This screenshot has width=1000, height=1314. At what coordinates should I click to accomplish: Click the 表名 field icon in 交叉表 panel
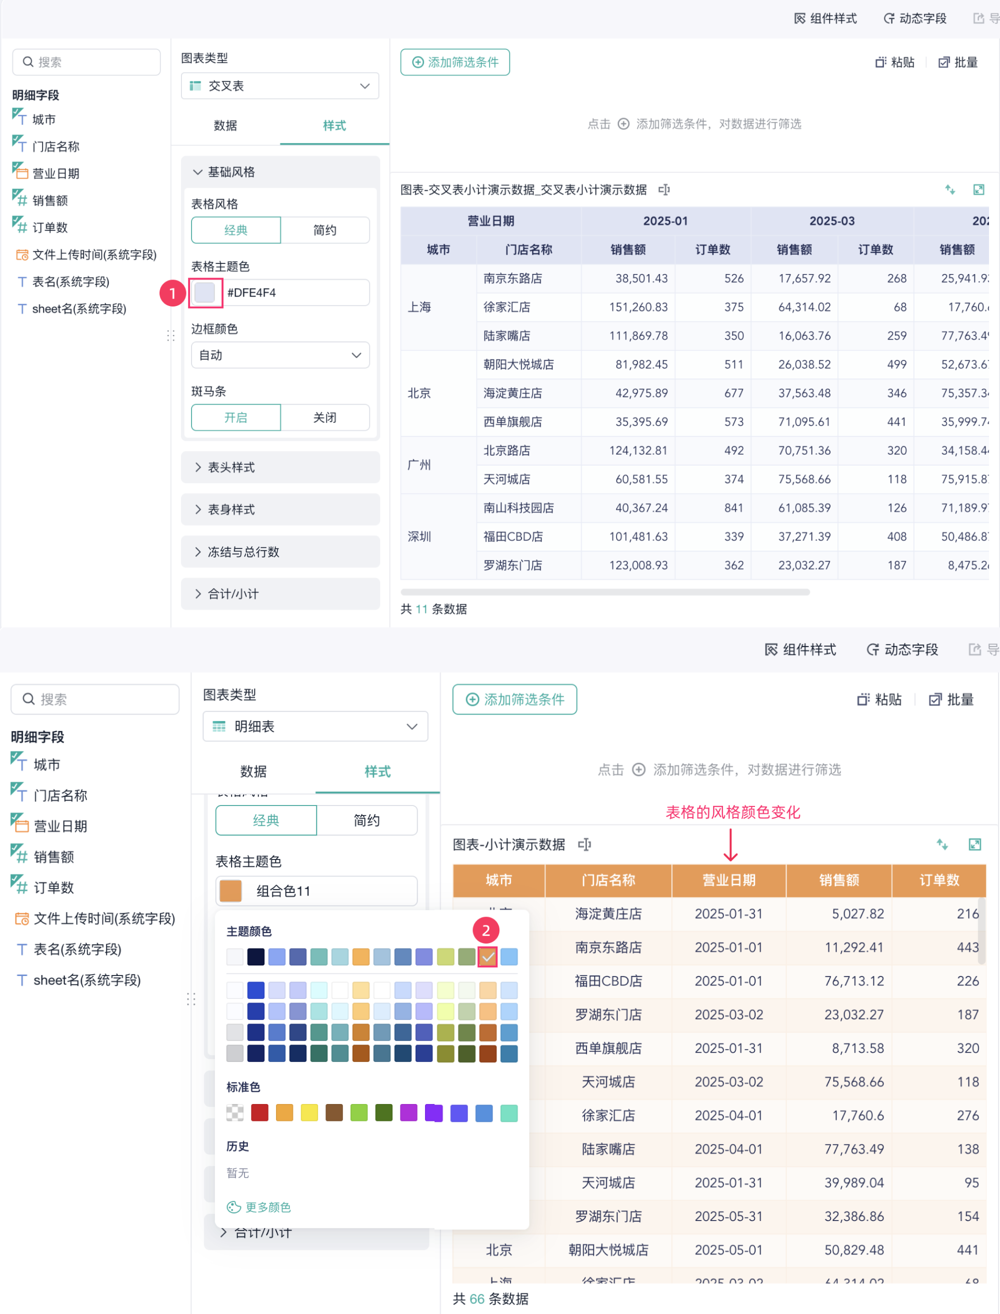pos(22,281)
